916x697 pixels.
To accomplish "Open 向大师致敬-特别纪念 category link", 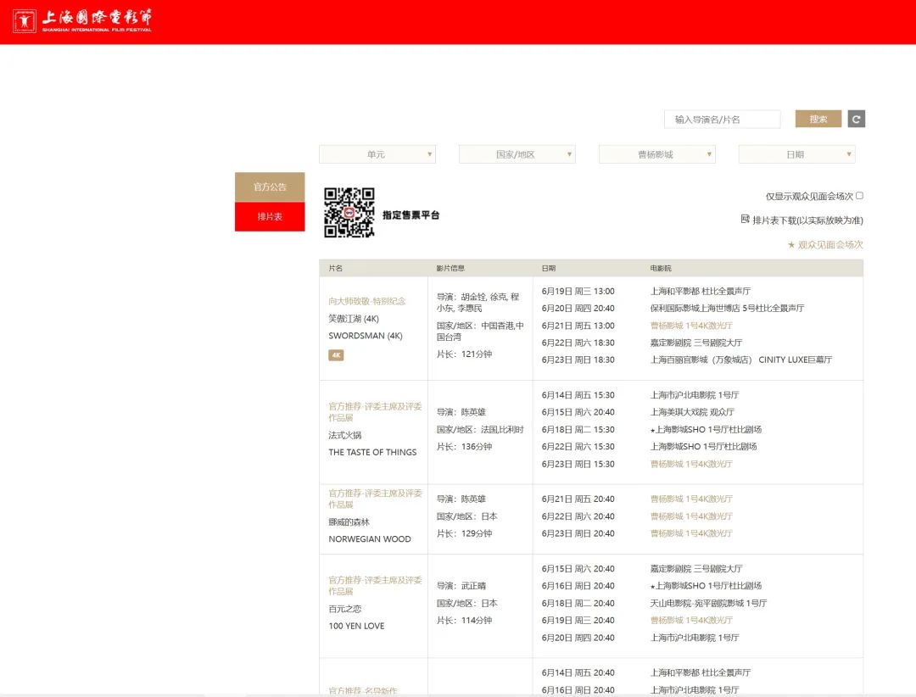I will (367, 301).
